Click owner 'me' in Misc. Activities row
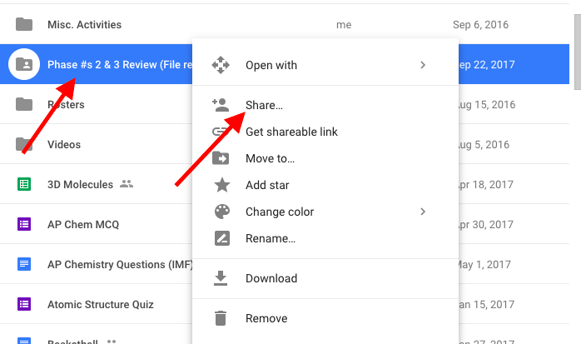Image resolution: width=581 pixels, height=344 pixels. click(344, 25)
